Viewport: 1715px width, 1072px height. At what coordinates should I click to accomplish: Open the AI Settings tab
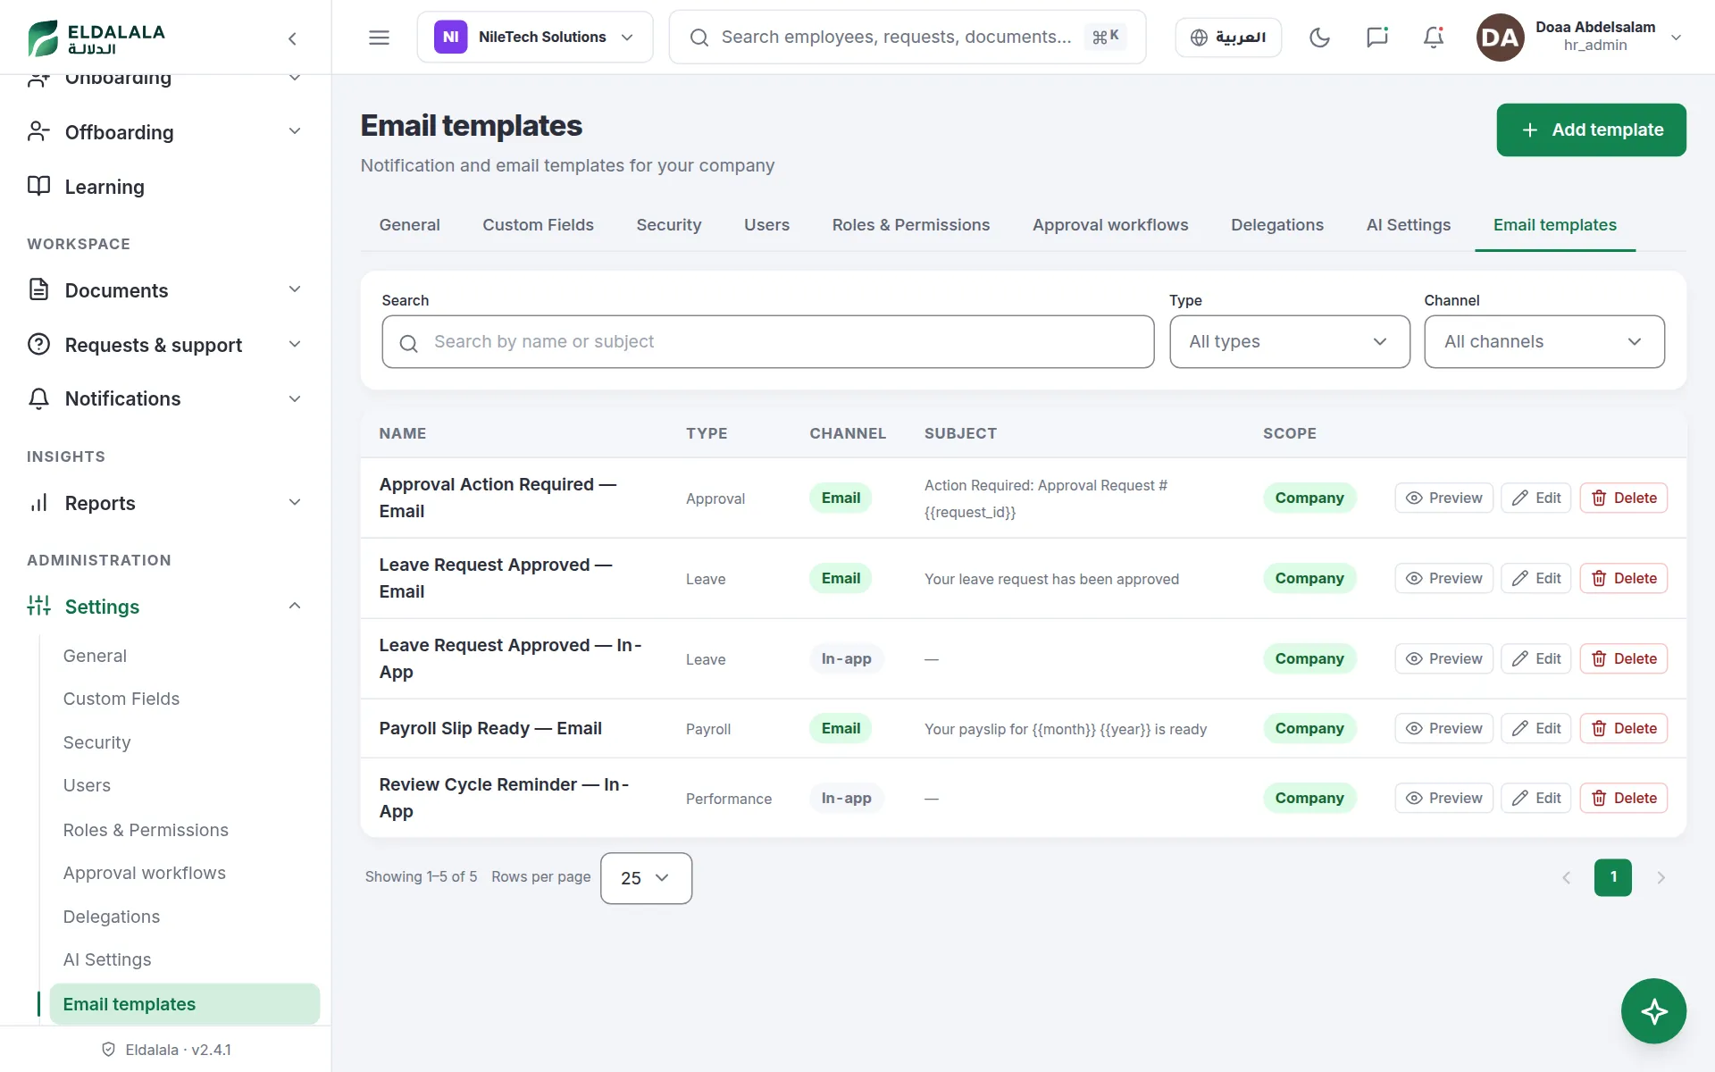(x=1408, y=225)
